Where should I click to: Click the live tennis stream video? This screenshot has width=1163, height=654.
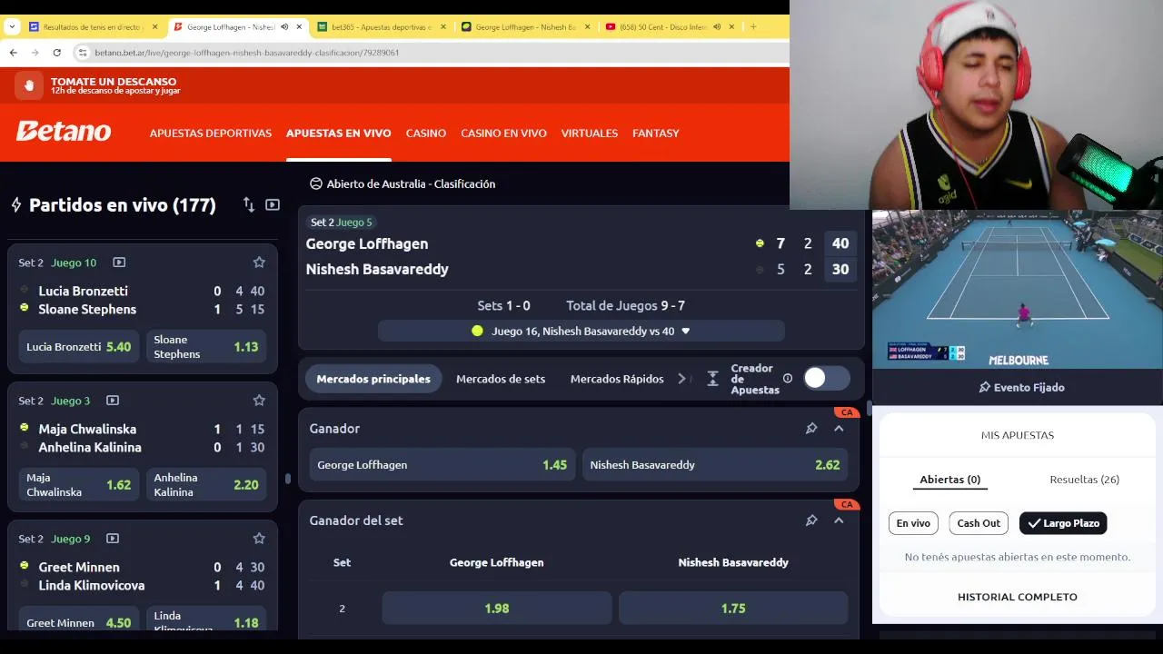coord(1018,289)
